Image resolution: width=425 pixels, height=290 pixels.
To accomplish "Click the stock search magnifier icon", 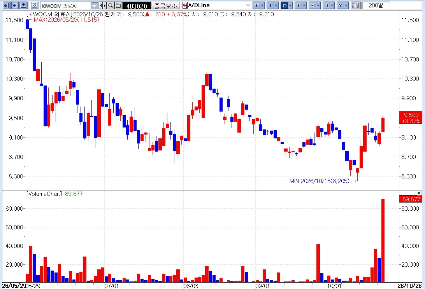I will (x=110, y=5).
